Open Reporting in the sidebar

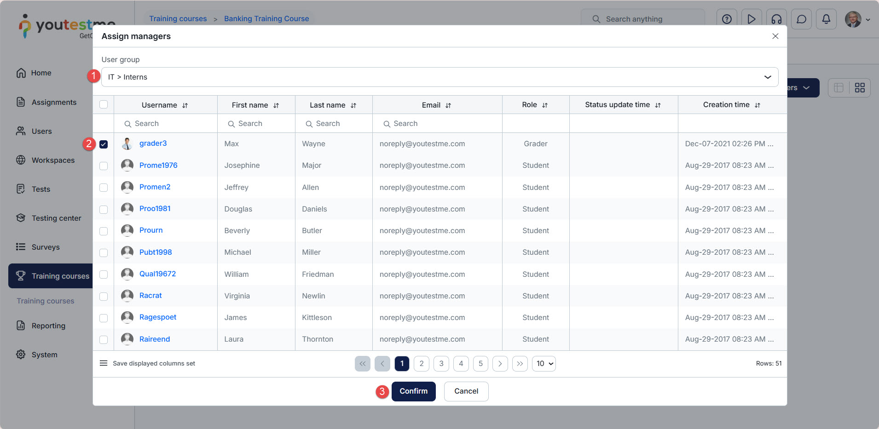pos(48,326)
